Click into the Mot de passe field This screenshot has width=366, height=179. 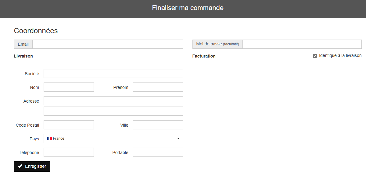302,44
